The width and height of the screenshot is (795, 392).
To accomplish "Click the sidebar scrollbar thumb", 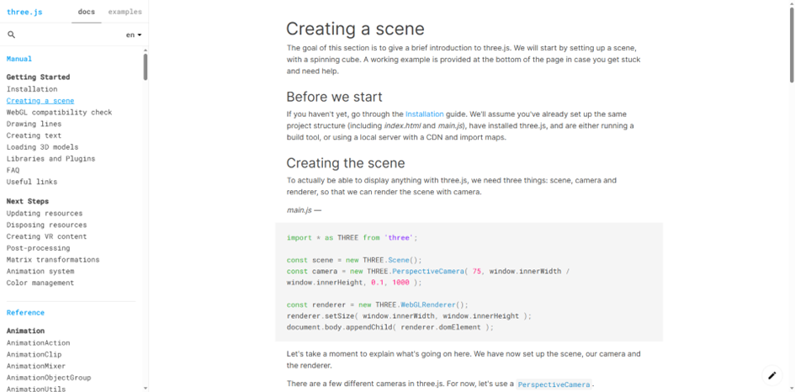I will click(146, 67).
